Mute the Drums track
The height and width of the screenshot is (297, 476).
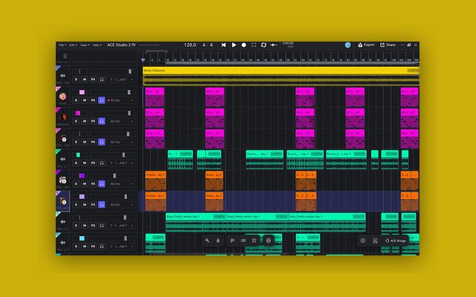point(84,163)
